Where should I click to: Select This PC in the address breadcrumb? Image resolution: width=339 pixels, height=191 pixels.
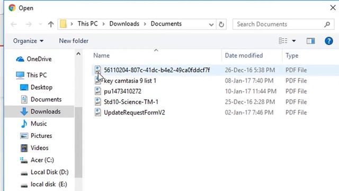pos(87,23)
